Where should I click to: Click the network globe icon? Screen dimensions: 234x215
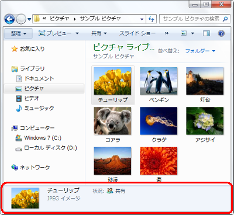15,168
